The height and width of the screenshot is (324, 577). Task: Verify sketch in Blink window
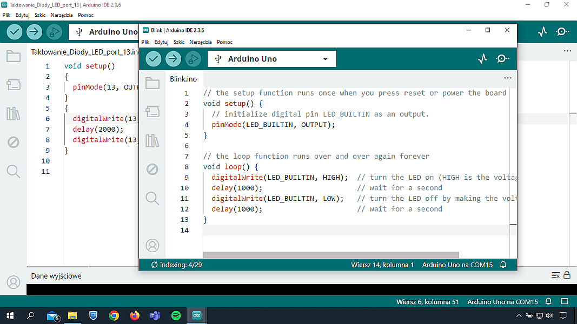tap(154, 59)
